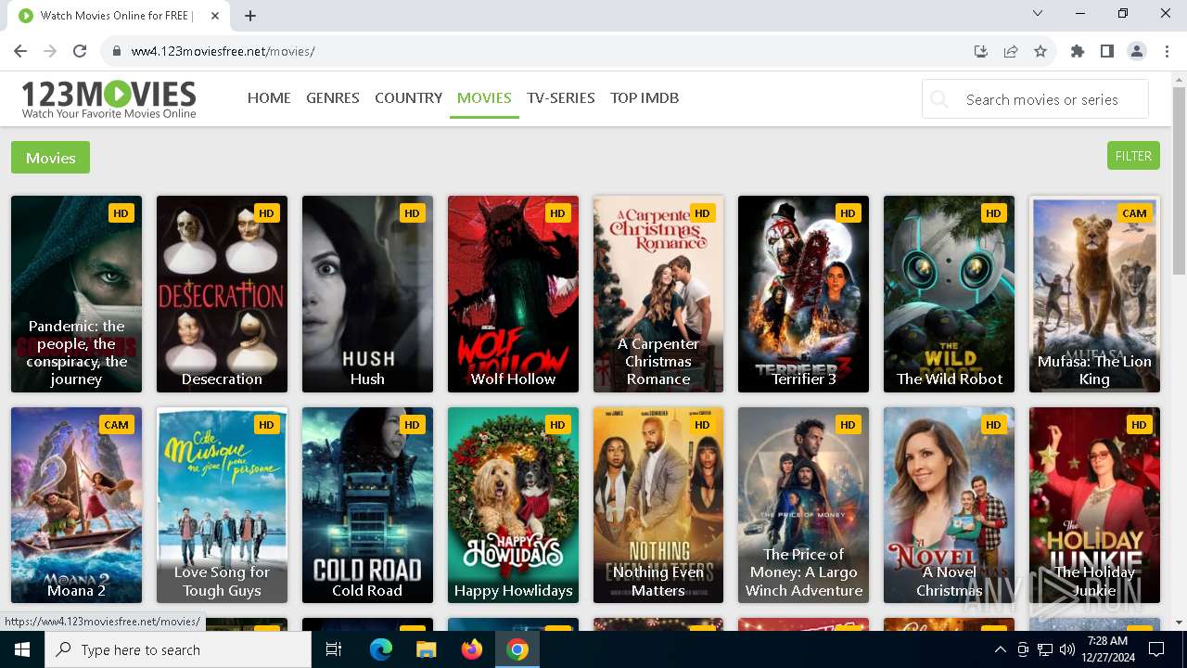Open Mufasa: The Lion King poster
Viewport: 1187px width, 668px height.
(x=1094, y=294)
